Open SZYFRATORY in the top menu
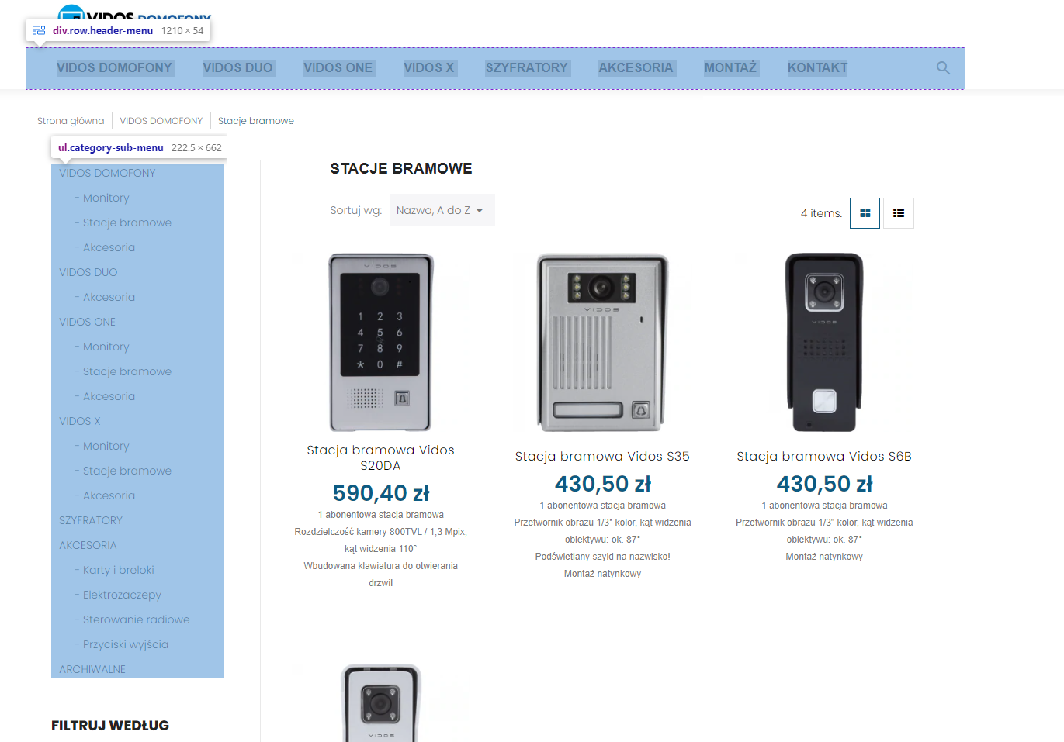Screen dimensions: 1064x742 527,68
